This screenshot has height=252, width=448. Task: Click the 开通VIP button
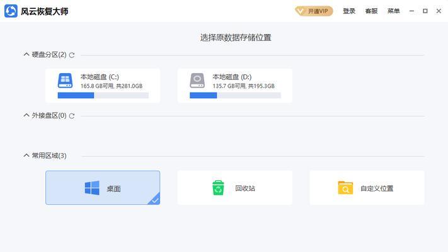click(x=314, y=11)
